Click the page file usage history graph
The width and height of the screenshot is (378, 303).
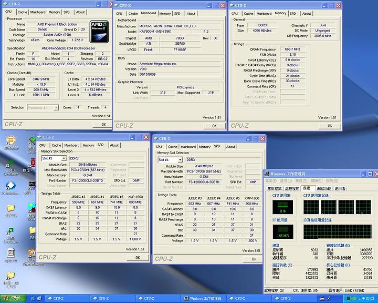coord(337,231)
